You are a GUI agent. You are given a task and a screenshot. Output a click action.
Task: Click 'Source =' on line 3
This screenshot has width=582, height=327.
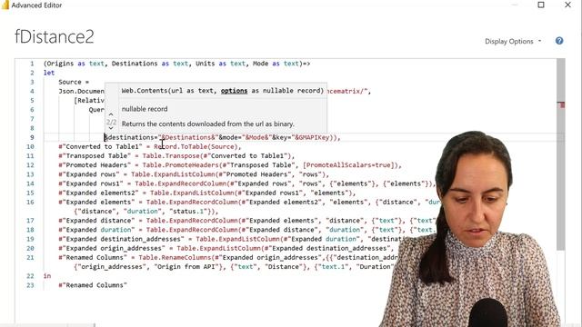tap(74, 82)
